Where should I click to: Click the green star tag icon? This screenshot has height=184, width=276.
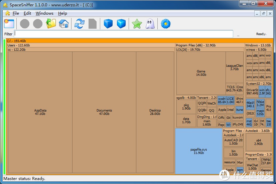pos(137,24)
